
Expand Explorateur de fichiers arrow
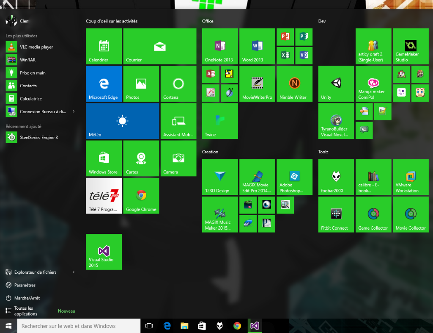[x=74, y=272]
